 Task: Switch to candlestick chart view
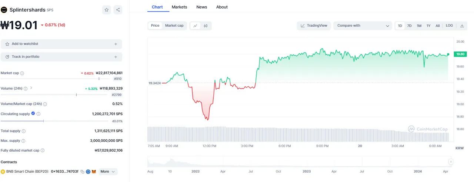[206, 26]
